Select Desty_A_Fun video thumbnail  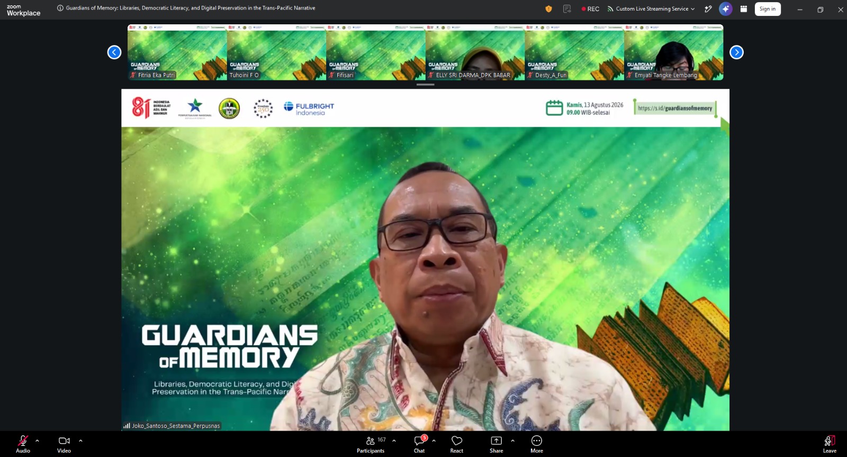point(574,52)
